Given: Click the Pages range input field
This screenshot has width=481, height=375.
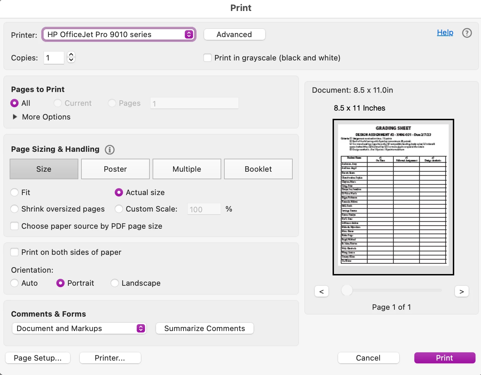Looking at the screenshot, I should pyautogui.click(x=194, y=103).
